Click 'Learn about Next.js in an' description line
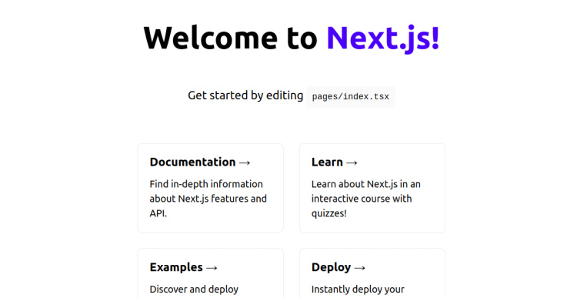Image resolution: width=577 pixels, height=298 pixels. 365,184
